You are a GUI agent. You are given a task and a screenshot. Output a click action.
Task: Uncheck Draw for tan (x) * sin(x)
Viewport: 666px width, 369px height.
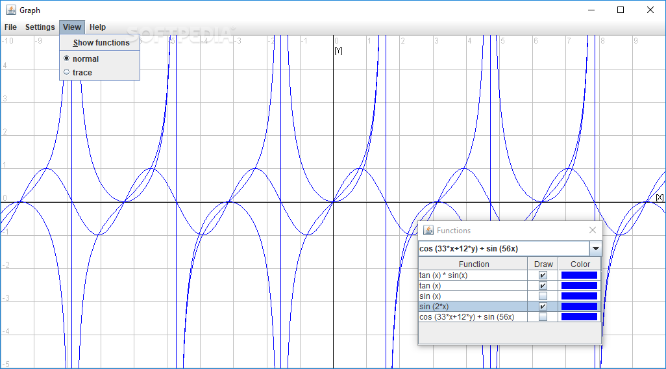point(543,275)
